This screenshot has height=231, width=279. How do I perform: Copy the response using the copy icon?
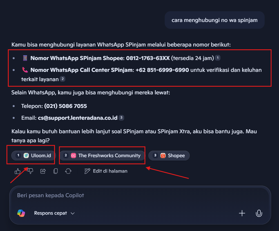point(56,171)
